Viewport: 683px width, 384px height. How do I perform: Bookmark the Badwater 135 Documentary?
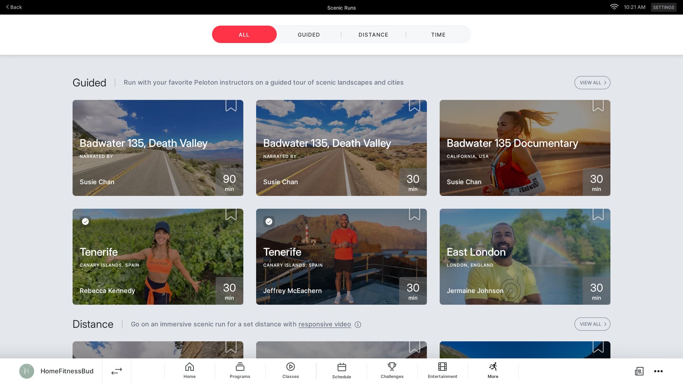click(598, 106)
